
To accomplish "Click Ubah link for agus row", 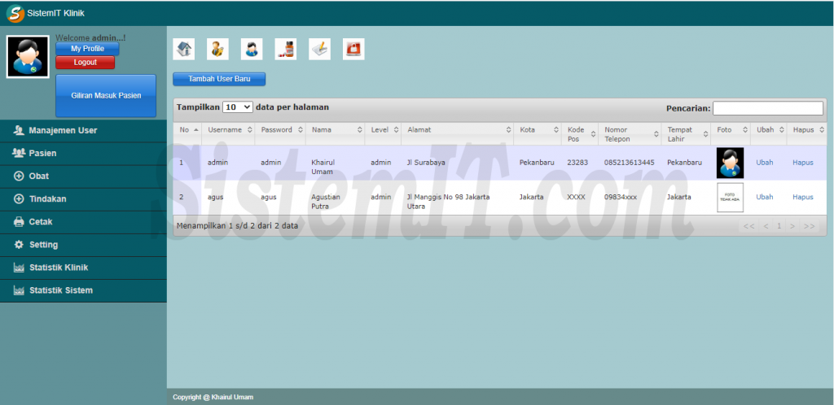I will point(764,197).
